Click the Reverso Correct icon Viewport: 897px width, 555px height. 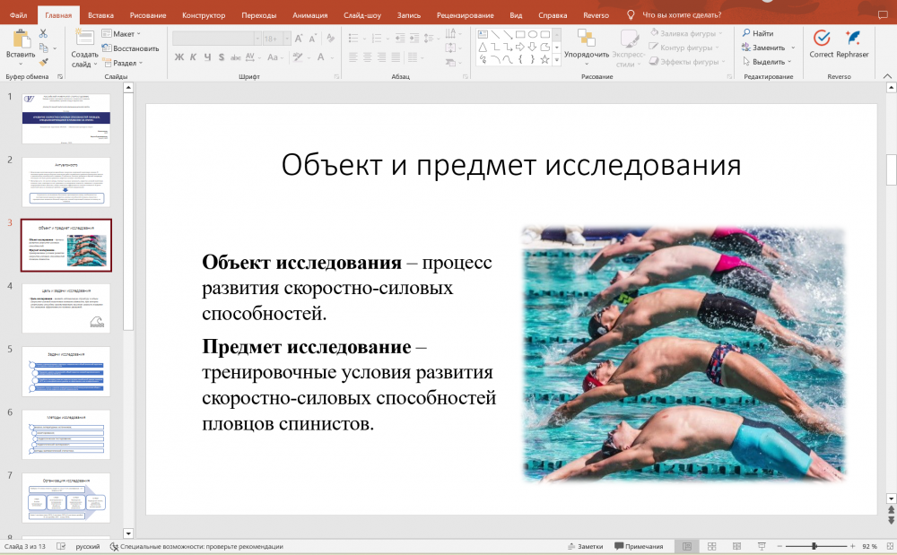(x=821, y=42)
